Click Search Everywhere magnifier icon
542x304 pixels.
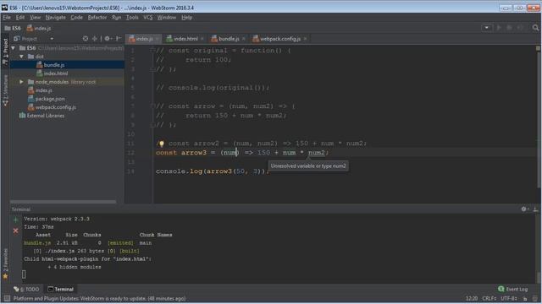[x=535, y=28]
